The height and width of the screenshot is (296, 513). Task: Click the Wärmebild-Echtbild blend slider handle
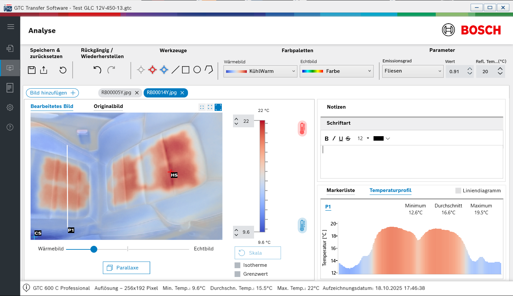94,249
